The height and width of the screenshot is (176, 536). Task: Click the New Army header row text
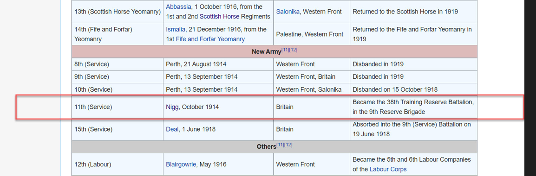(267, 51)
